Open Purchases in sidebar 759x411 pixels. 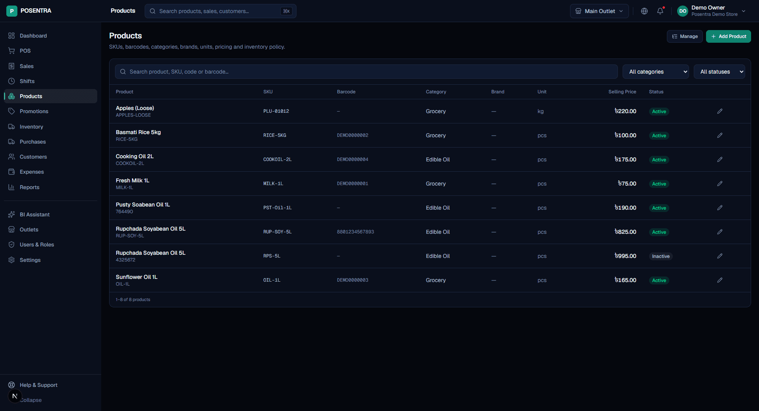point(51,142)
